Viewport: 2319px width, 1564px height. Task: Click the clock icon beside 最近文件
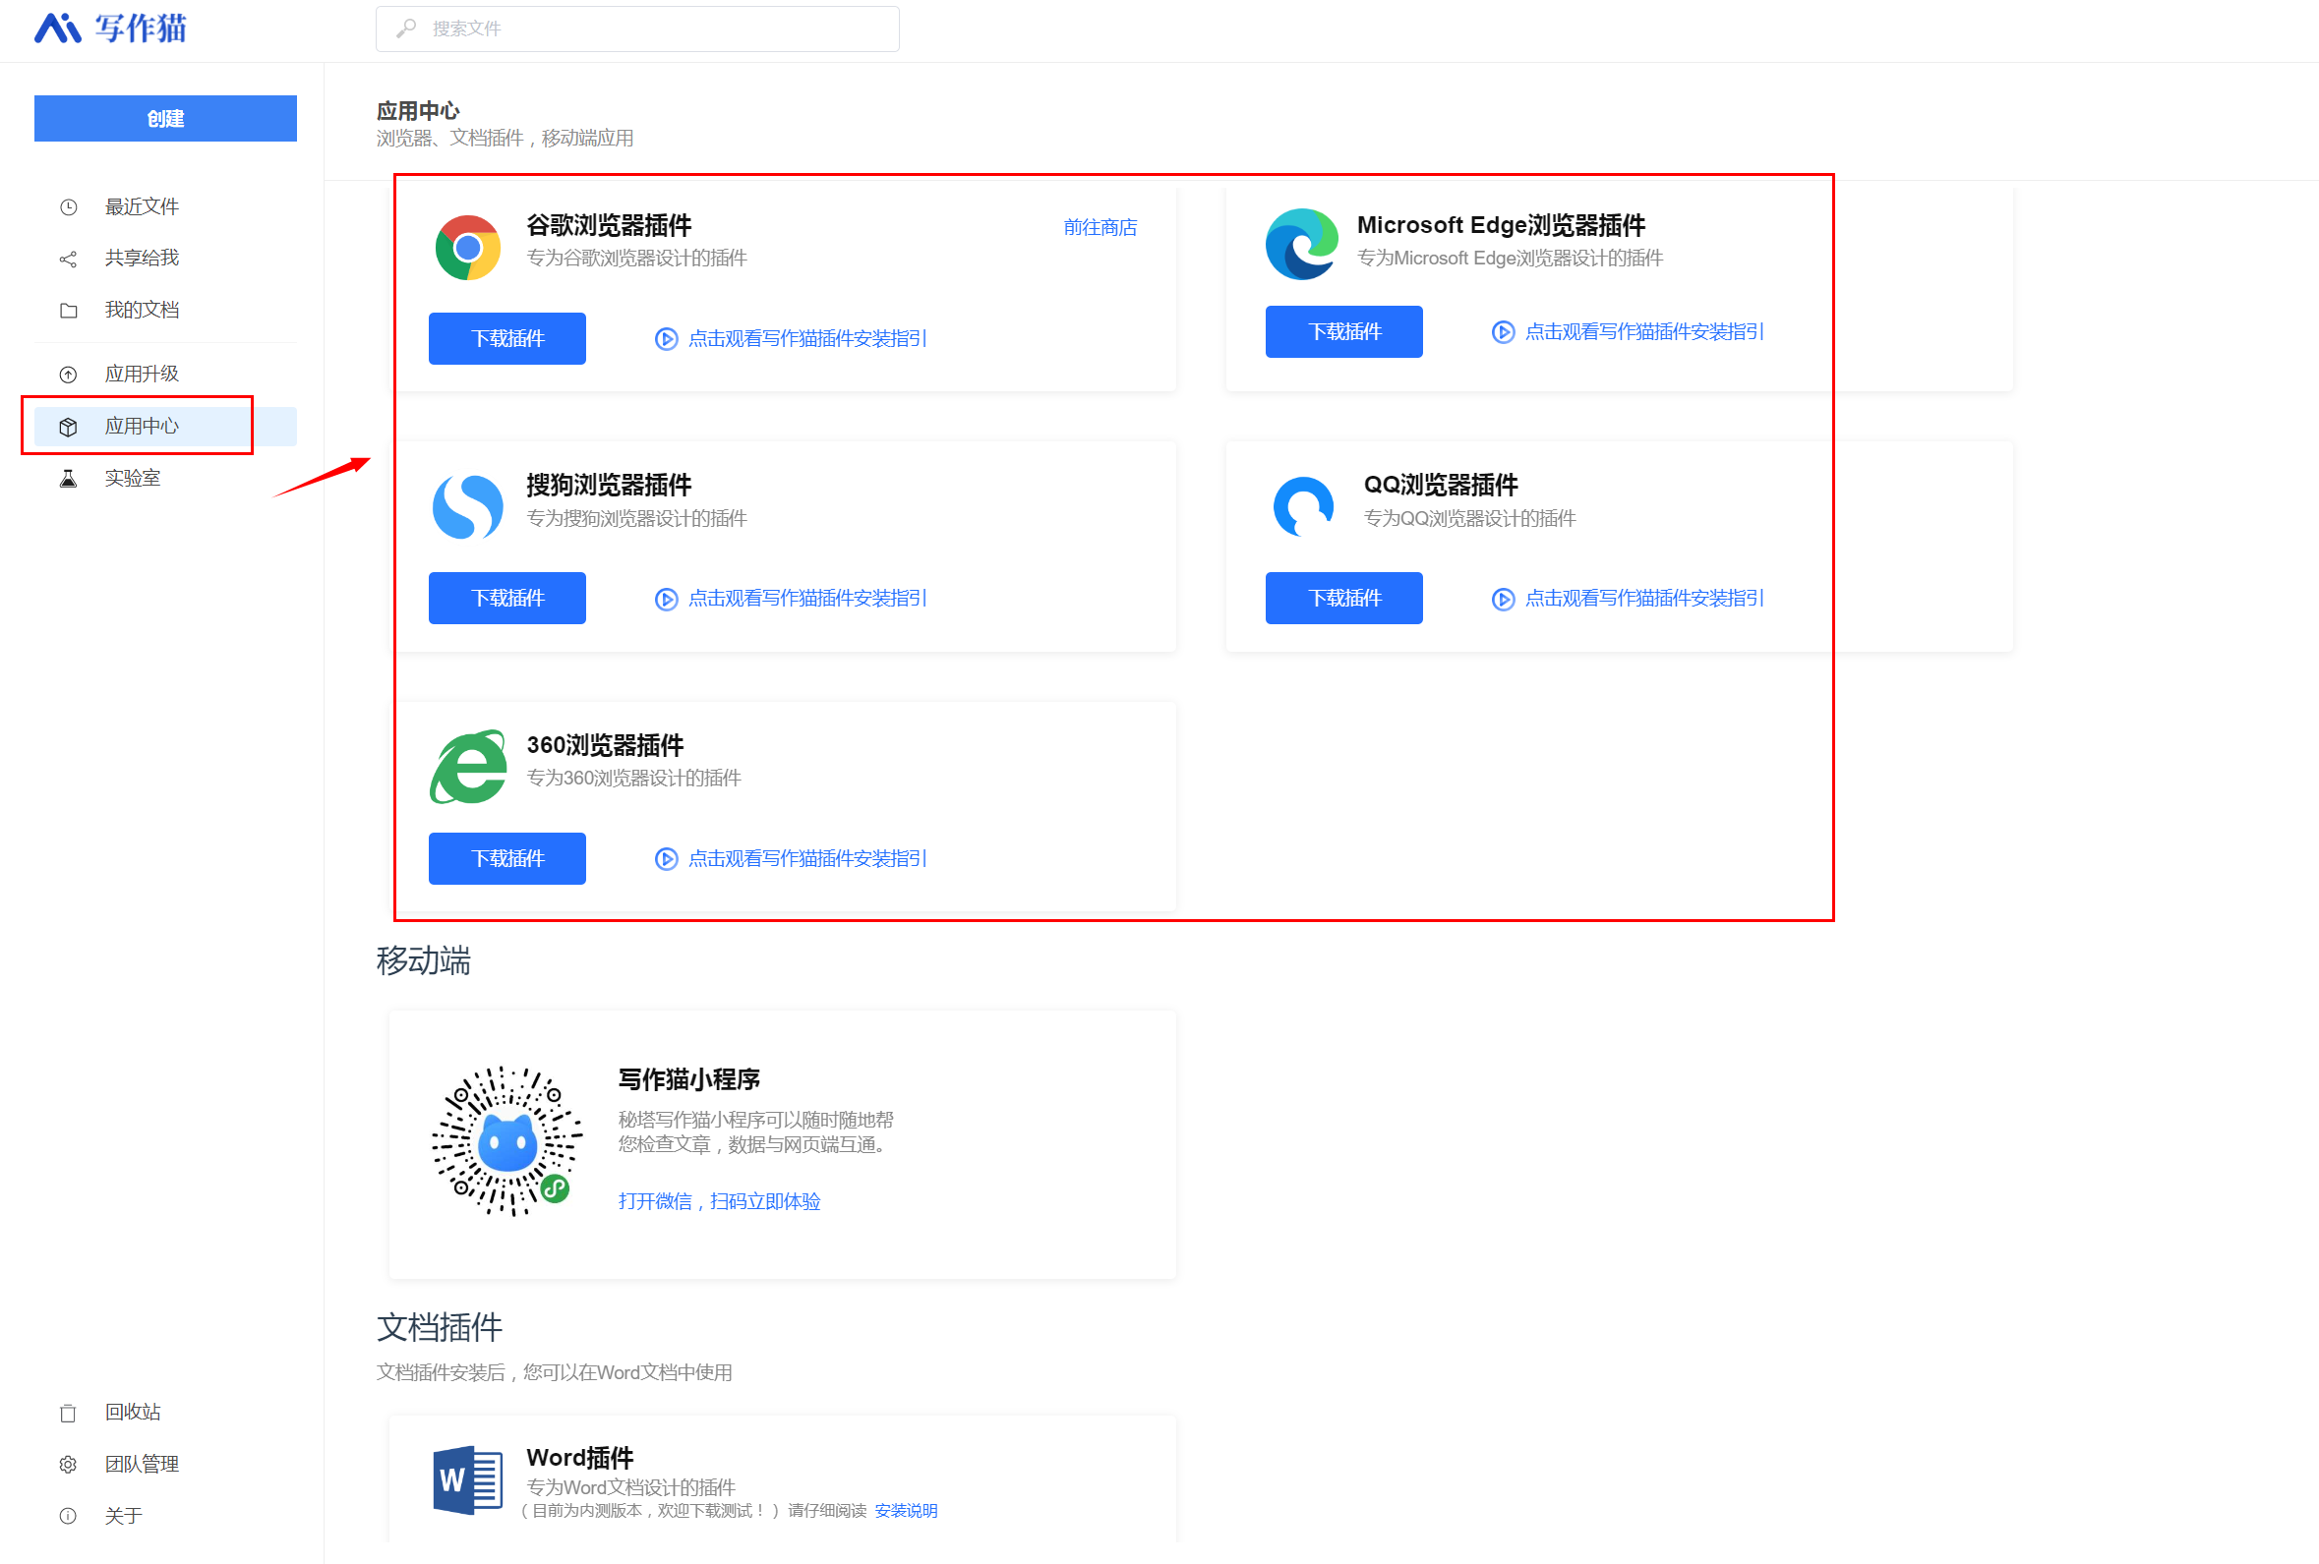68,207
